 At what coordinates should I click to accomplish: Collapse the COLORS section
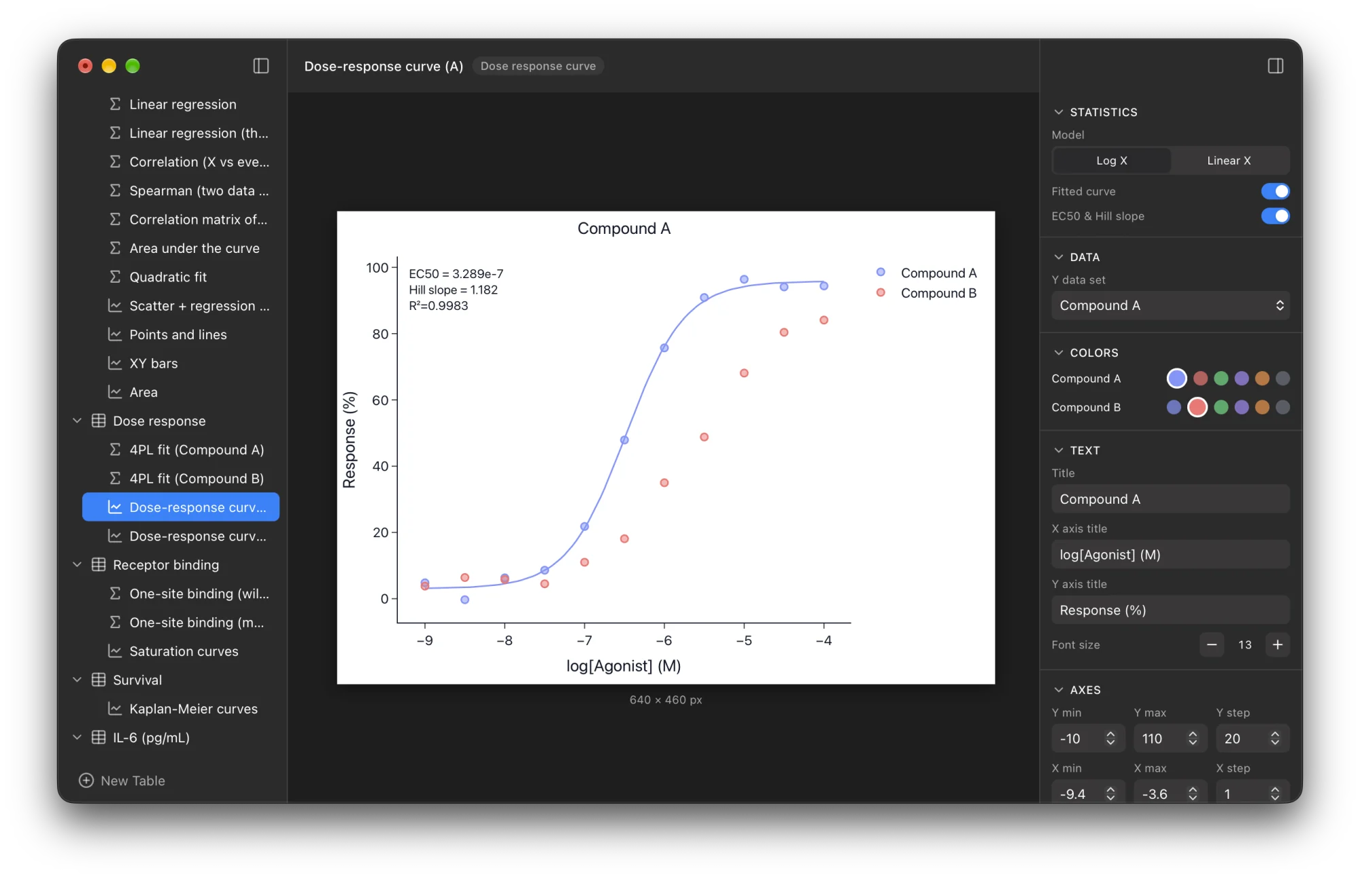[x=1059, y=353]
